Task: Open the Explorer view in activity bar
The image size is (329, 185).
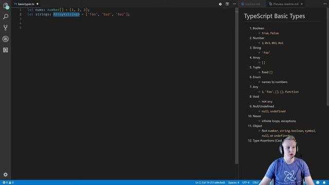Action: [x=6, y=6]
